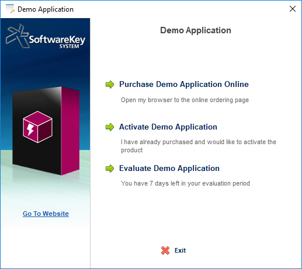Close the Demo Application window

pos(293,9)
